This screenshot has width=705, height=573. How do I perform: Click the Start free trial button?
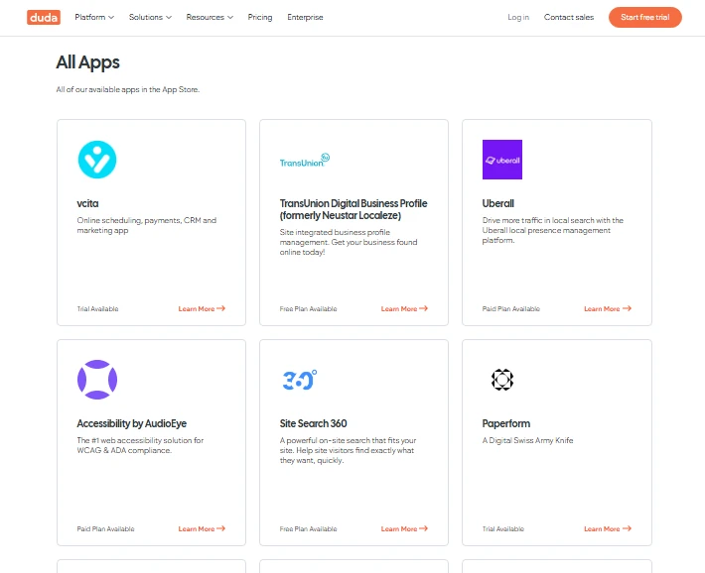click(x=645, y=17)
